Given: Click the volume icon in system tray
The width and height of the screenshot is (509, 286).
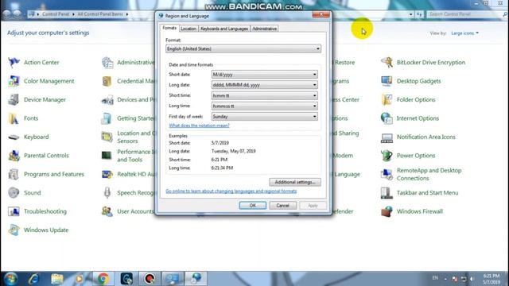Looking at the screenshot, I should (x=472, y=279).
